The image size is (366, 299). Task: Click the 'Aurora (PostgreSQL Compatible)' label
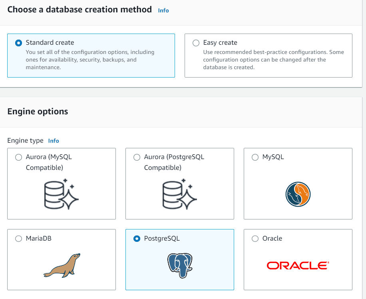174,162
